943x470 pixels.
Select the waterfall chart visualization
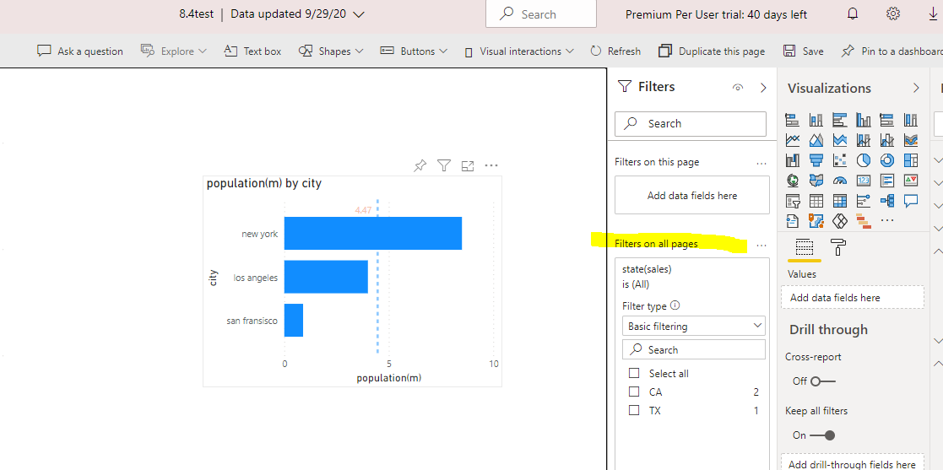[793, 159]
